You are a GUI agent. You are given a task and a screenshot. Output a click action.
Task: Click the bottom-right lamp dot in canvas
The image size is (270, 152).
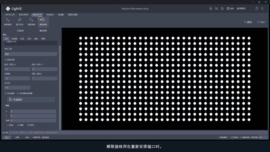pyautogui.click(x=249, y=119)
